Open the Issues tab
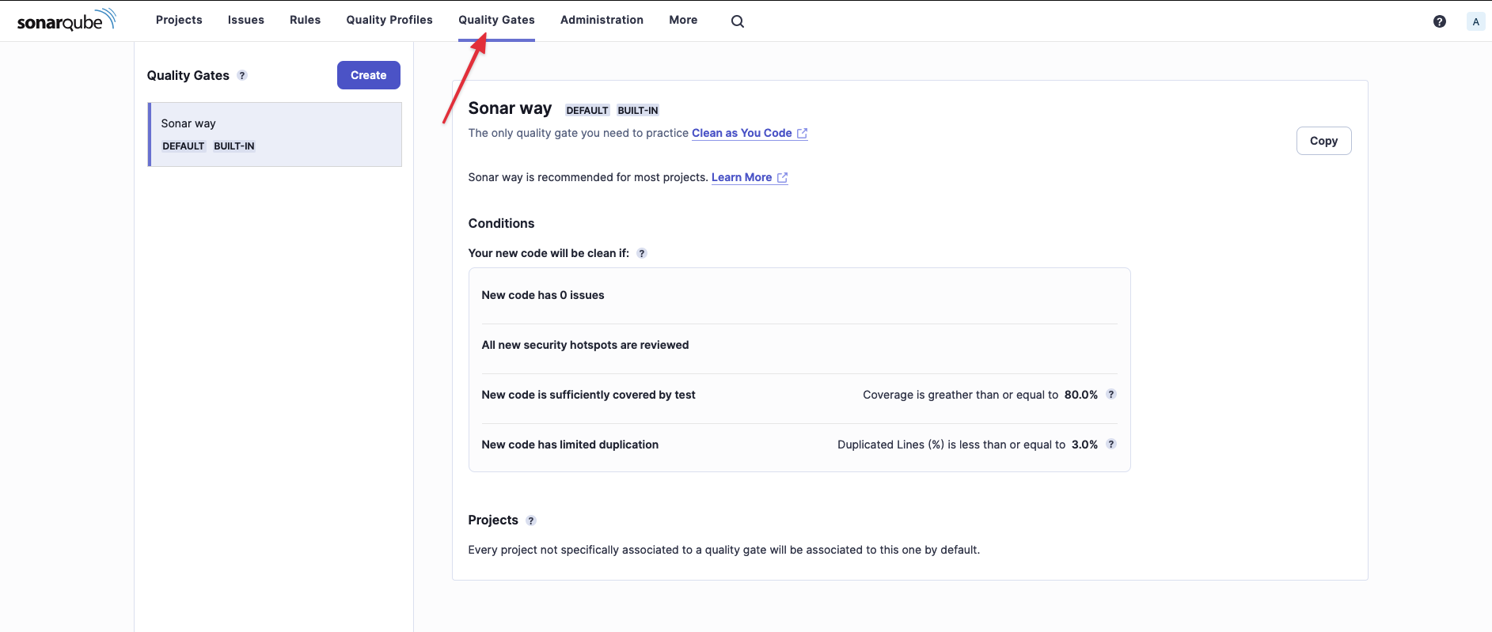Screen dimensions: 1492x632 (245, 20)
